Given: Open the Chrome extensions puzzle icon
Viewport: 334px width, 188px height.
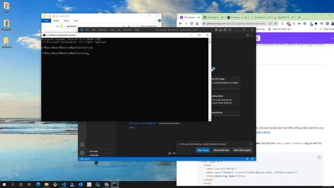Looking at the screenshot, I should click(316, 23).
